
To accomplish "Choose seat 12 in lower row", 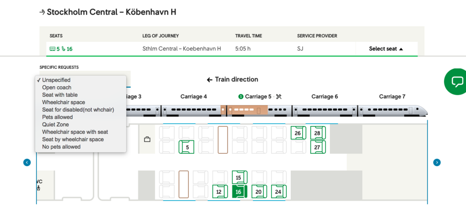I will [219, 192].
